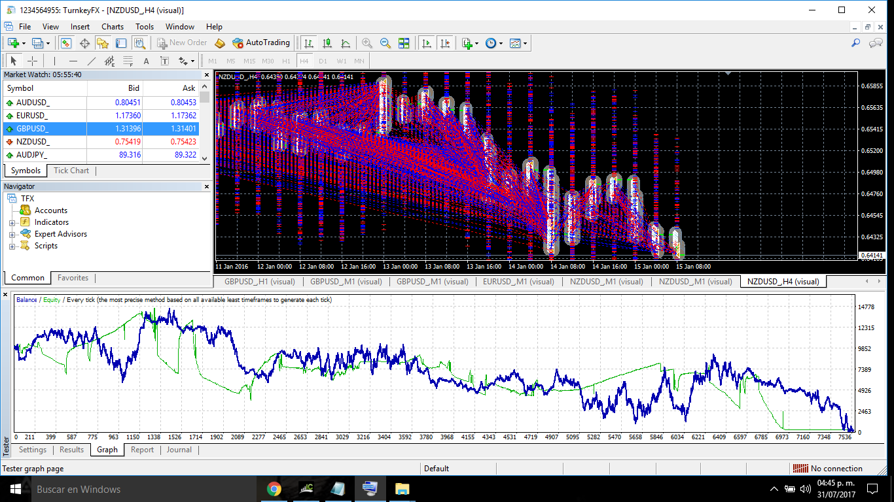
Task: Select the Crosshair tool
Action: [x=32, y=61]
